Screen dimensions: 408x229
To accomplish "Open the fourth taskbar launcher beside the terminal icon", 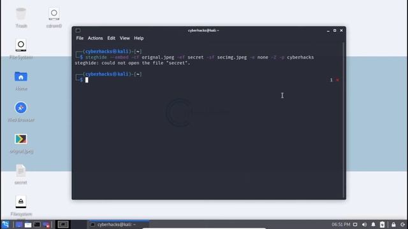I will click(47, 225).
